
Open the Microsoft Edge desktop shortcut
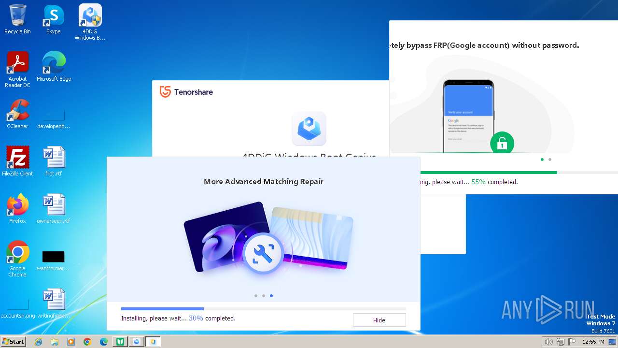pyautogui.click(x=54, y=66)
